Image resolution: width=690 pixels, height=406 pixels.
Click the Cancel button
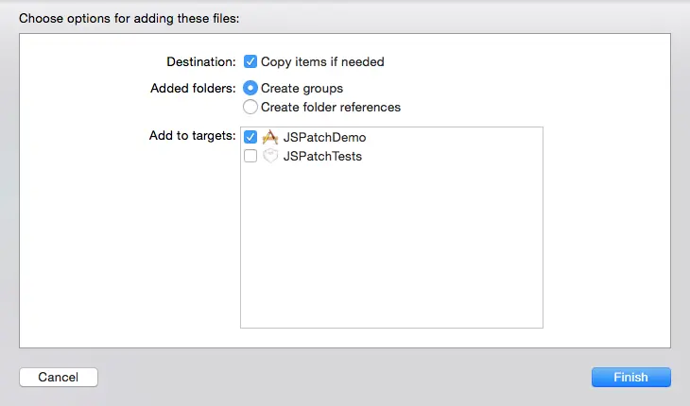pyautogui.click(x=59, y=377)
